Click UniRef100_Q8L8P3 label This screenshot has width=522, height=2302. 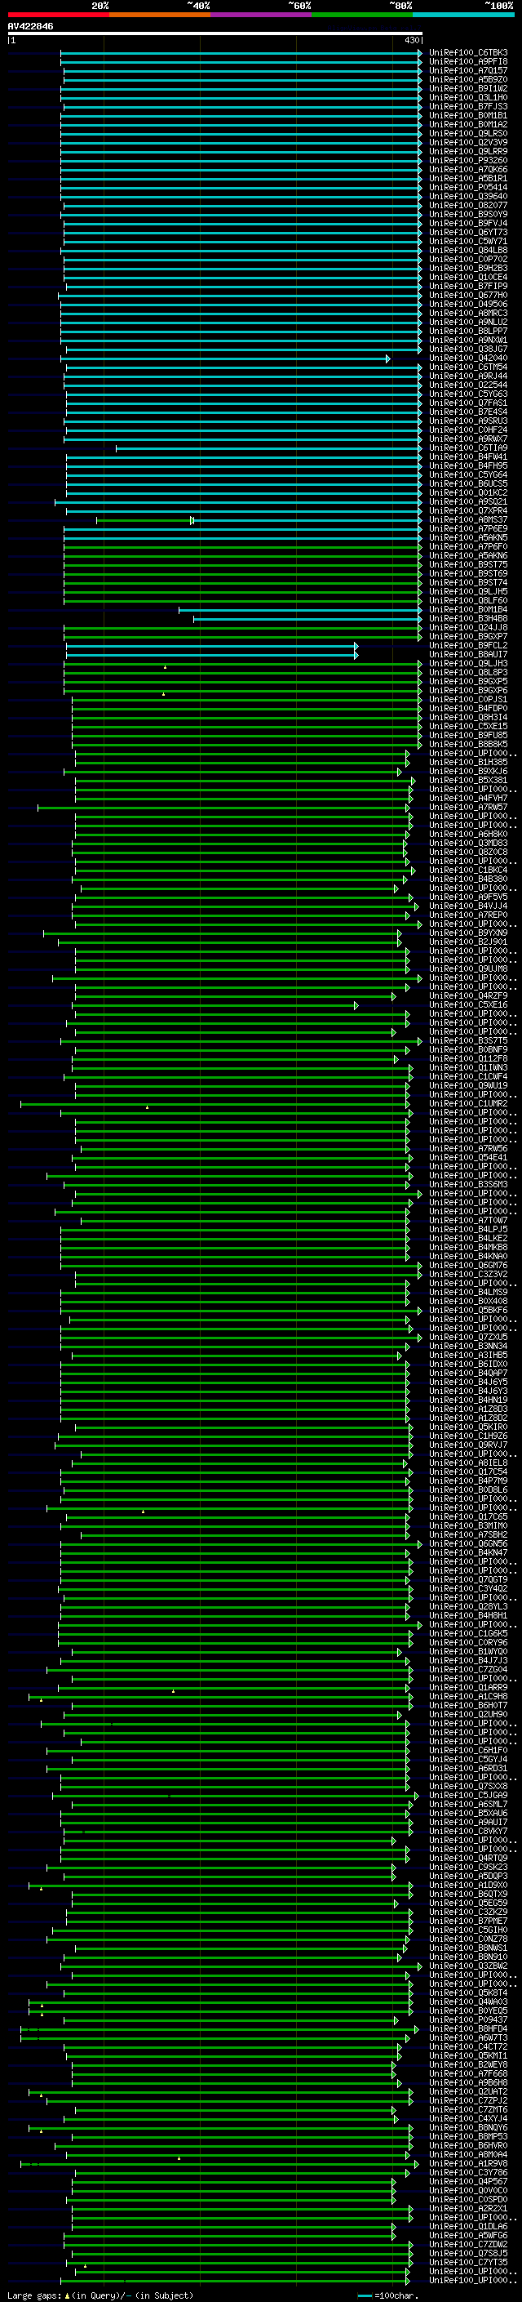click(468, 673)
